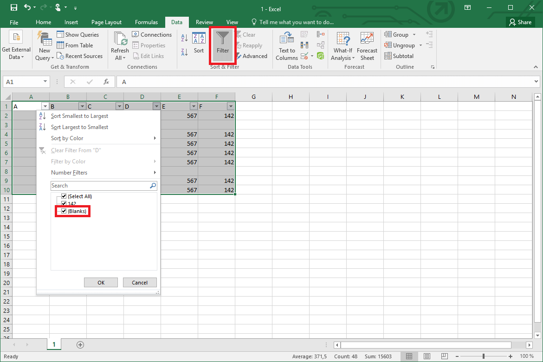This screenshot has height=362, width=543.
Task: Open the Text to Columns tool
Action: click(x=286, y=46)
